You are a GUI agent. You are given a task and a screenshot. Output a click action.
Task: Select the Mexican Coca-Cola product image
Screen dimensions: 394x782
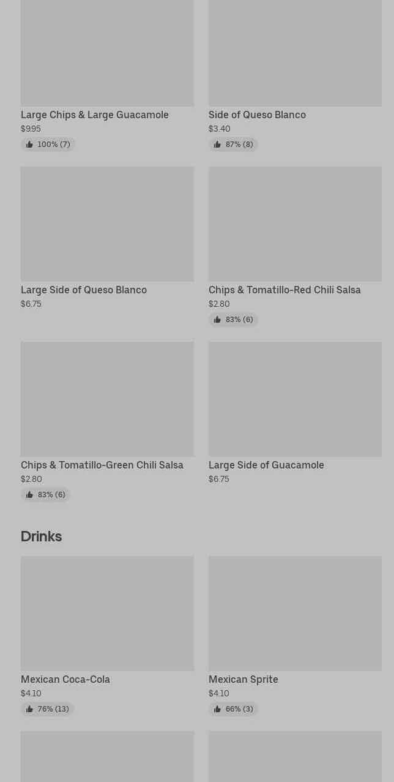pyautogui.click(x=107, y=613)
